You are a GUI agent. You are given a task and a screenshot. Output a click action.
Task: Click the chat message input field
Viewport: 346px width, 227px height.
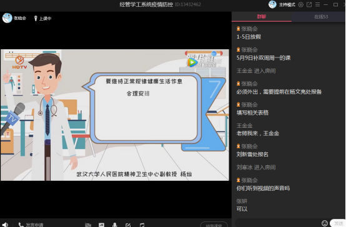278,223
